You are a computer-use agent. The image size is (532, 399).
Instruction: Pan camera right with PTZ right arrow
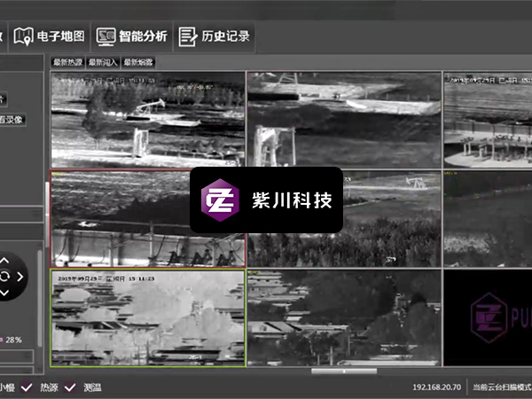click(20, 277)
